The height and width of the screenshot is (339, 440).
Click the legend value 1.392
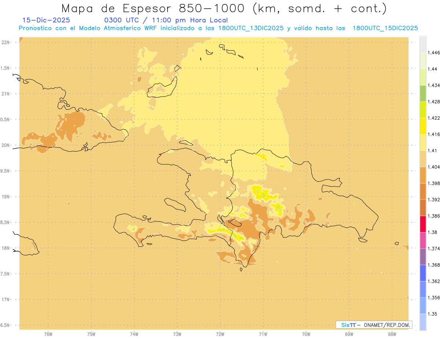(x=433, y=200)
